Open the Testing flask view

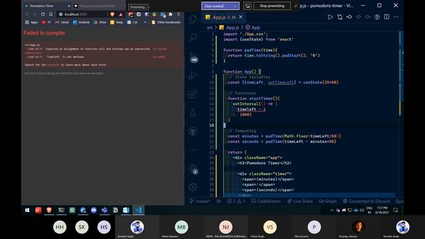click(x=193, y=112)
